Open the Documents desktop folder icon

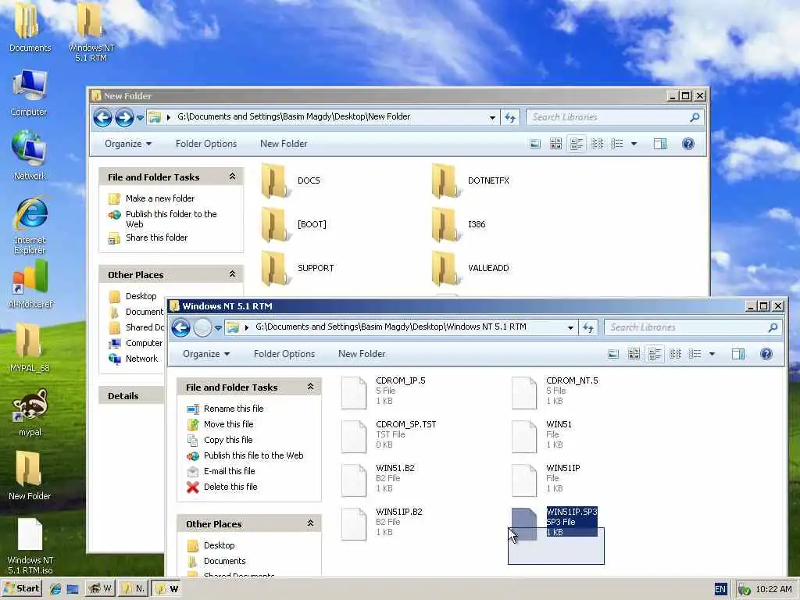[30, 28]
